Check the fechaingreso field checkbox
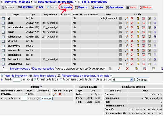 (x=3, y=64)
